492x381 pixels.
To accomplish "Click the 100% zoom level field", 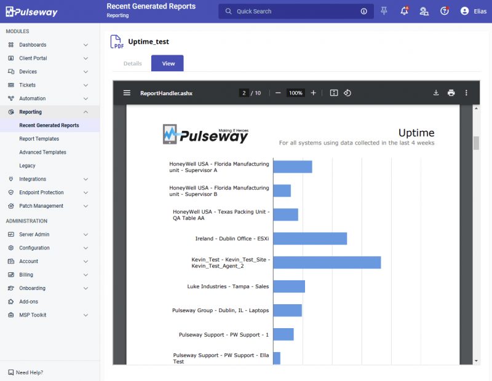I will (295, 93).
